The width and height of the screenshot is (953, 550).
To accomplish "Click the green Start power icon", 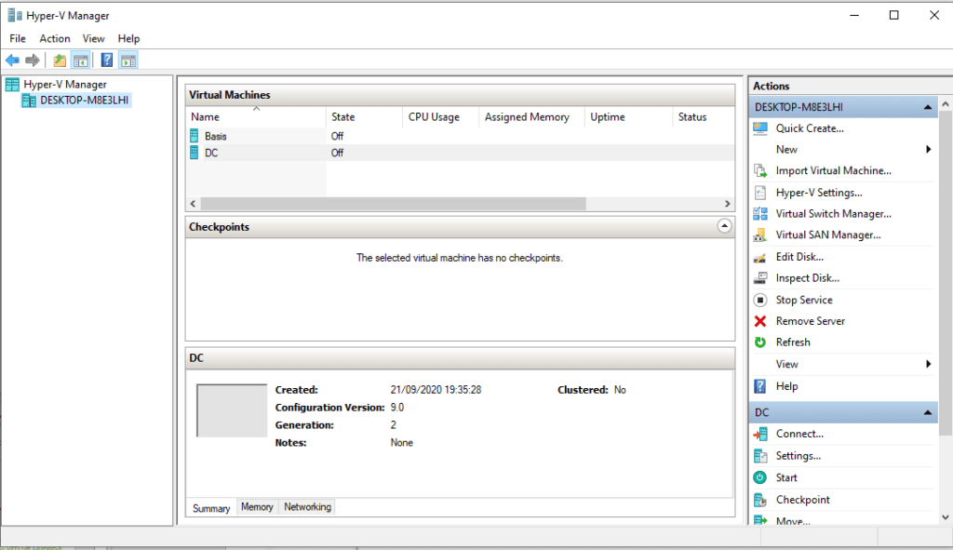I will [759, 477].
